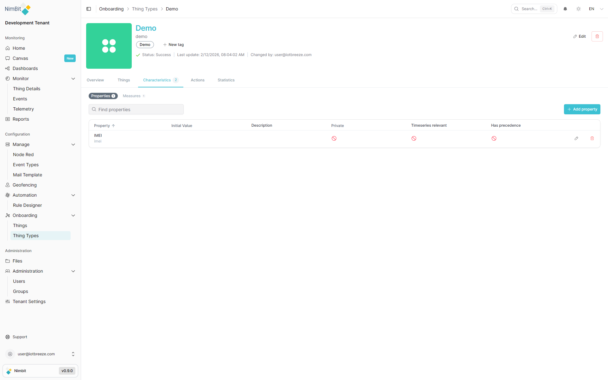
Task: Toggle Timeseries relevant for IMEI
Action: click(414, 138)
